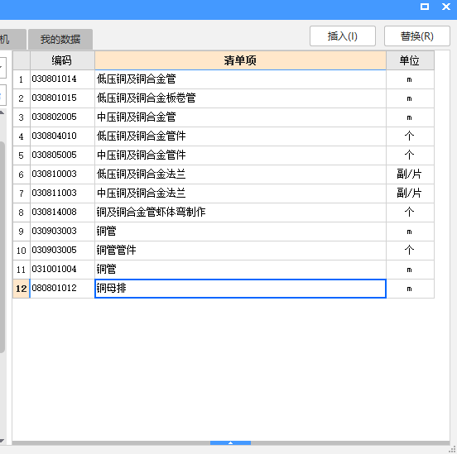457x454 pixels.
Task: Select code 030814008
Action: 54,212
